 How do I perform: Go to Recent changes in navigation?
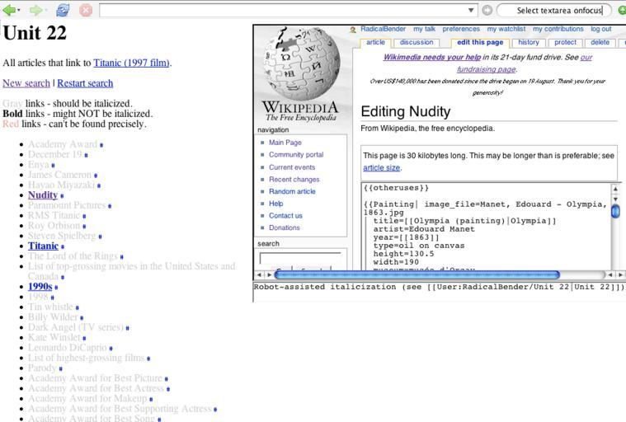[x=294, y=179]
